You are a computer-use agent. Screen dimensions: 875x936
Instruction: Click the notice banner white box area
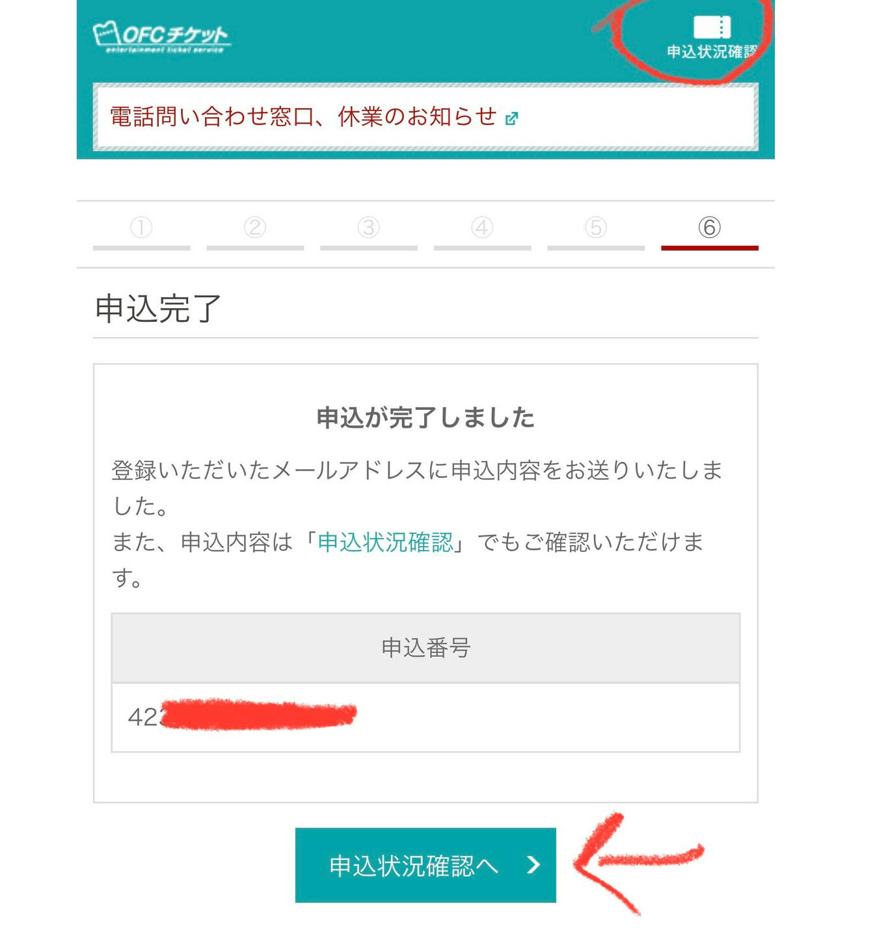[x=425, y=117]
